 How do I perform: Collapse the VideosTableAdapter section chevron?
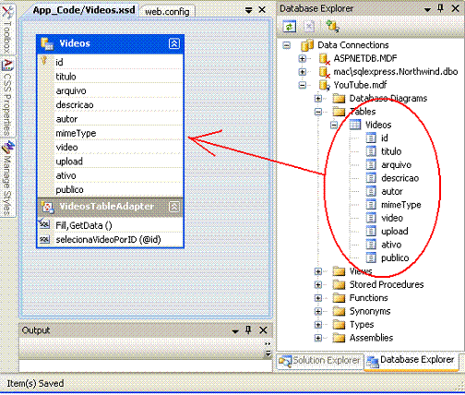click(x=174, y=207)
